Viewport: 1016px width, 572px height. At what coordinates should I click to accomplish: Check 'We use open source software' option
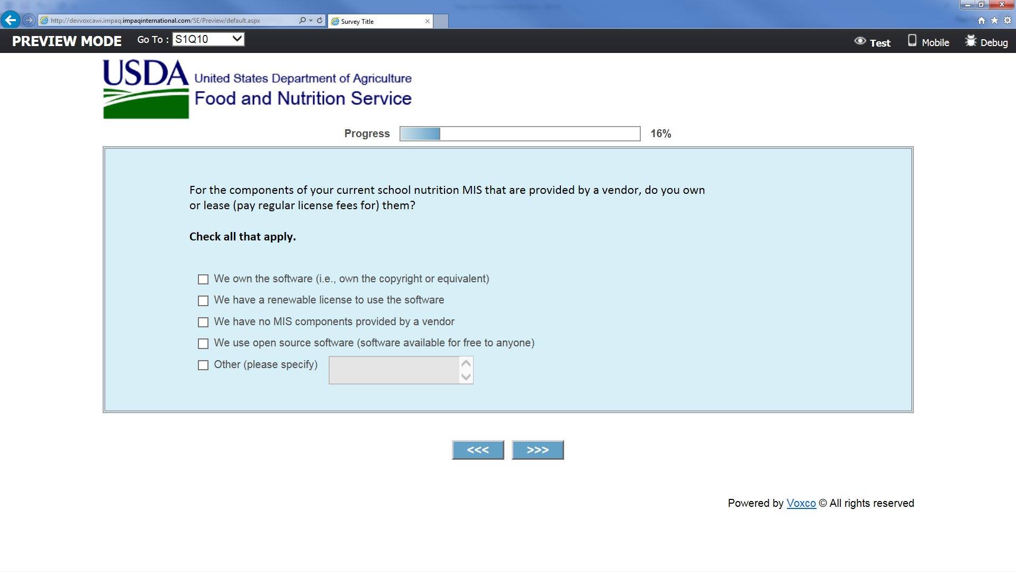[x=203, y=344]
